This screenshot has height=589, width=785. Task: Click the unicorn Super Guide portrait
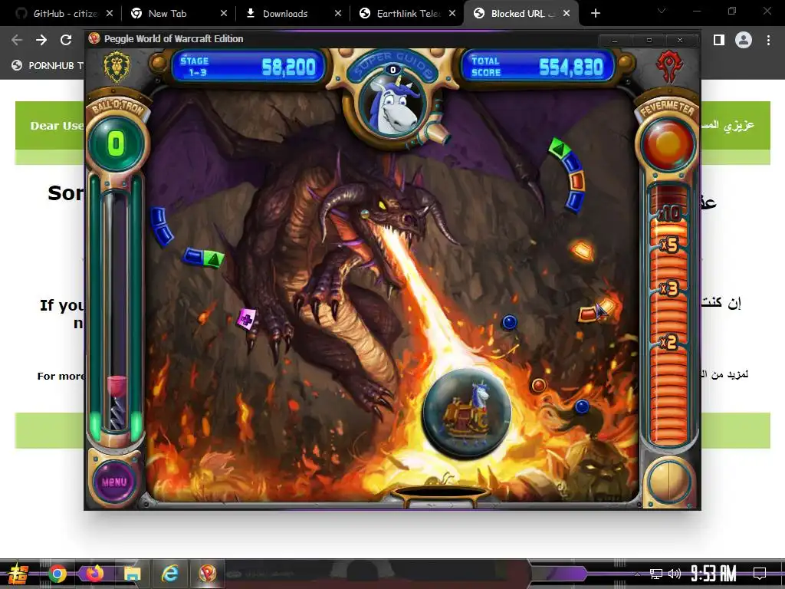(x=393, y=107)
